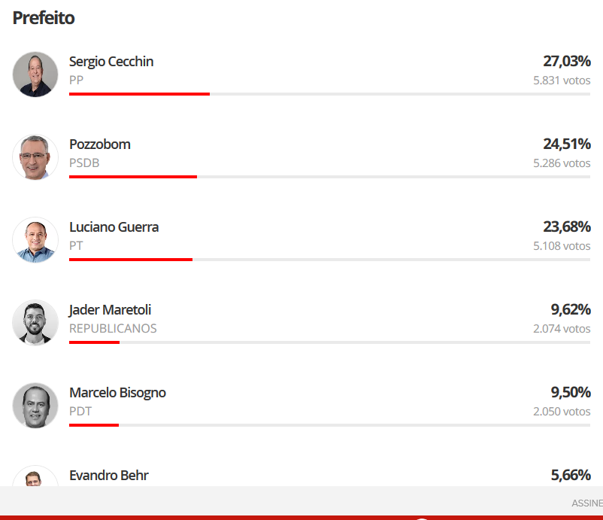
Task: Open the Marcelo Bisogno candidate name
Action: [117, 393]
